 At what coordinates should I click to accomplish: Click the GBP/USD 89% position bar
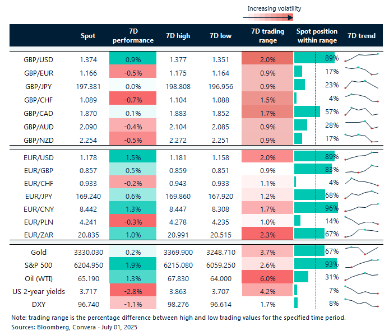click(x=314, y=58)
